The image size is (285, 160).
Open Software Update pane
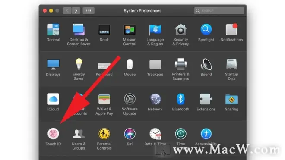point(130,99)
